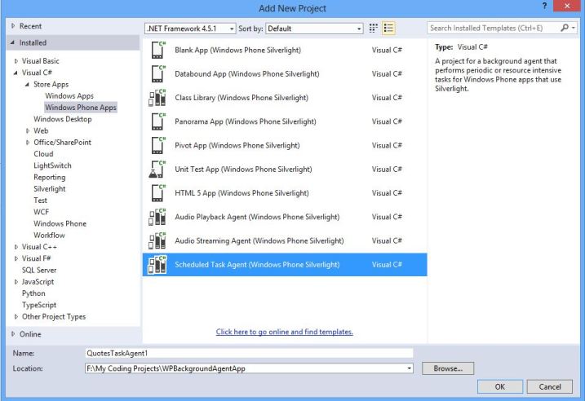Open the dialog help question mark
This screenshot has width=585, height=401.
point(545,6)
